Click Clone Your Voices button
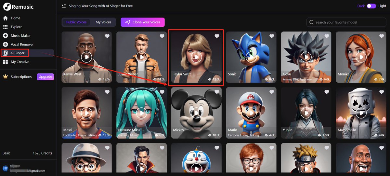 point(143,22)
